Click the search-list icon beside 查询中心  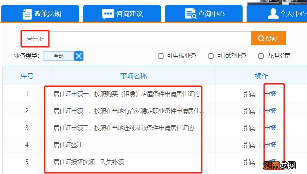click(x=191, y=13)
